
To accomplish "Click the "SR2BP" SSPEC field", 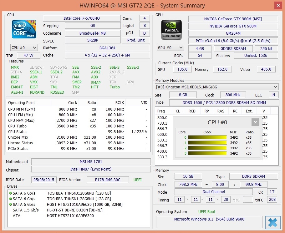I will click(x=93, y=40).
